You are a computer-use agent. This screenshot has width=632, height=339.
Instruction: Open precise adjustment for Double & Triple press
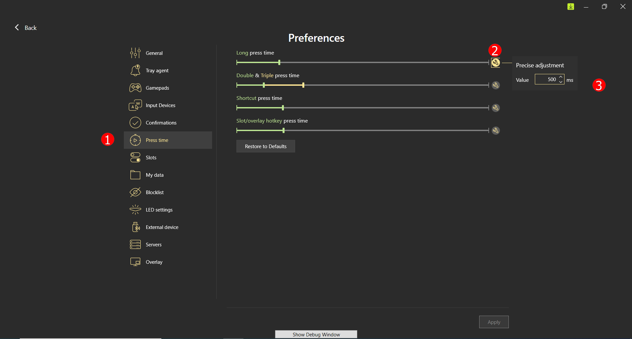(495, 85)
